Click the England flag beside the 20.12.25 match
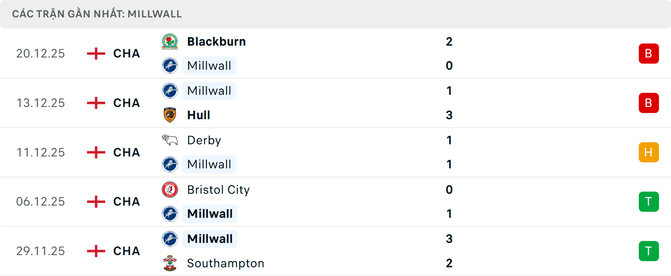The width and height of the screenshot is (671, 276). [x=95, y=53]
